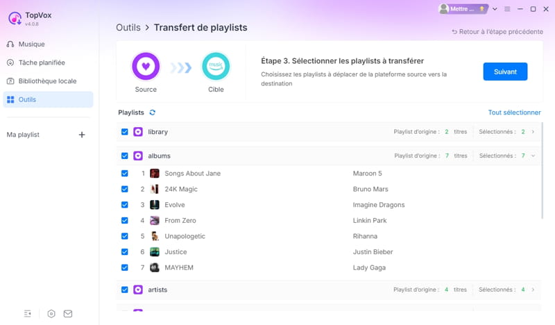
Task: Uncheck the Justice checkbox
Action: (125, 251)
